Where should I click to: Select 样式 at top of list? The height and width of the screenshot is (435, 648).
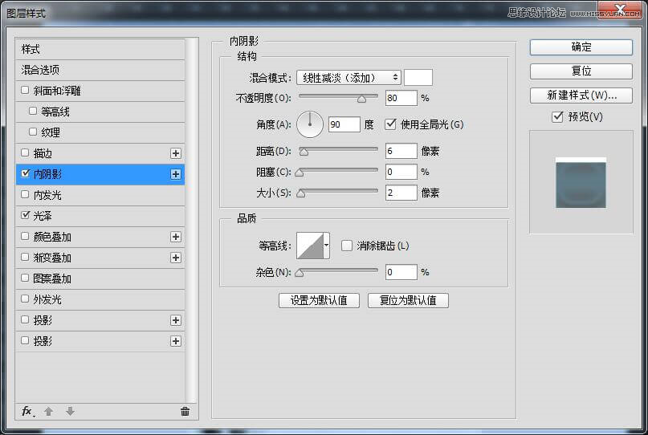pos(31,49)
